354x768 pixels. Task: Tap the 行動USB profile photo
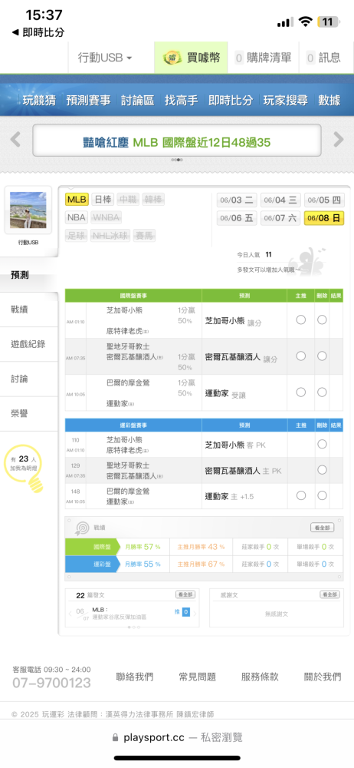[28, 210]
